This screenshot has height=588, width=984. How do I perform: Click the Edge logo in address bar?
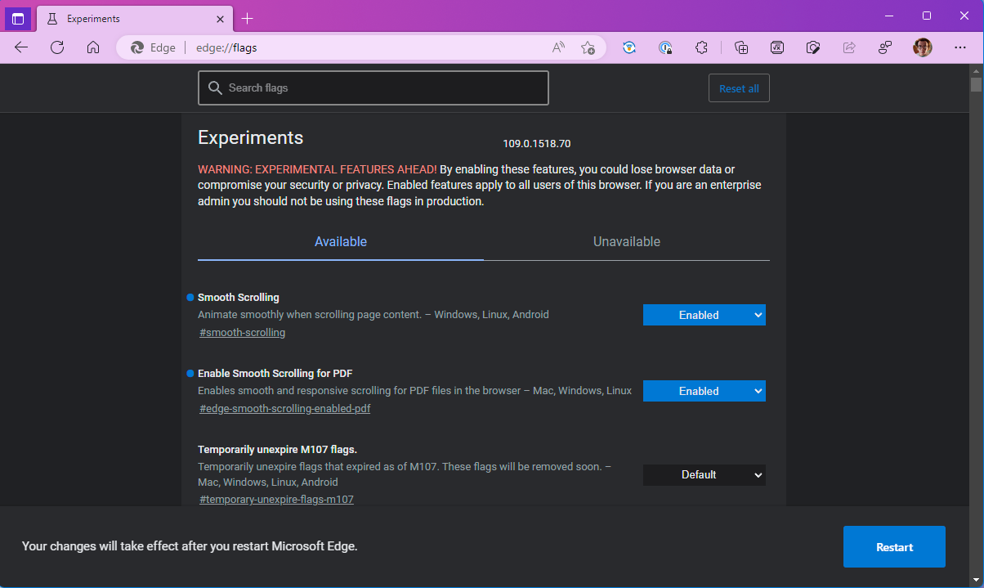point(137,47)
